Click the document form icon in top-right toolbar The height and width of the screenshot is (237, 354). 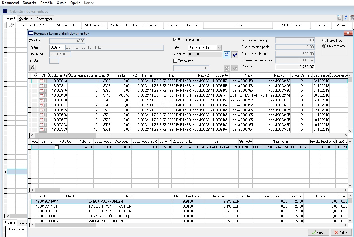pos(339,18)
